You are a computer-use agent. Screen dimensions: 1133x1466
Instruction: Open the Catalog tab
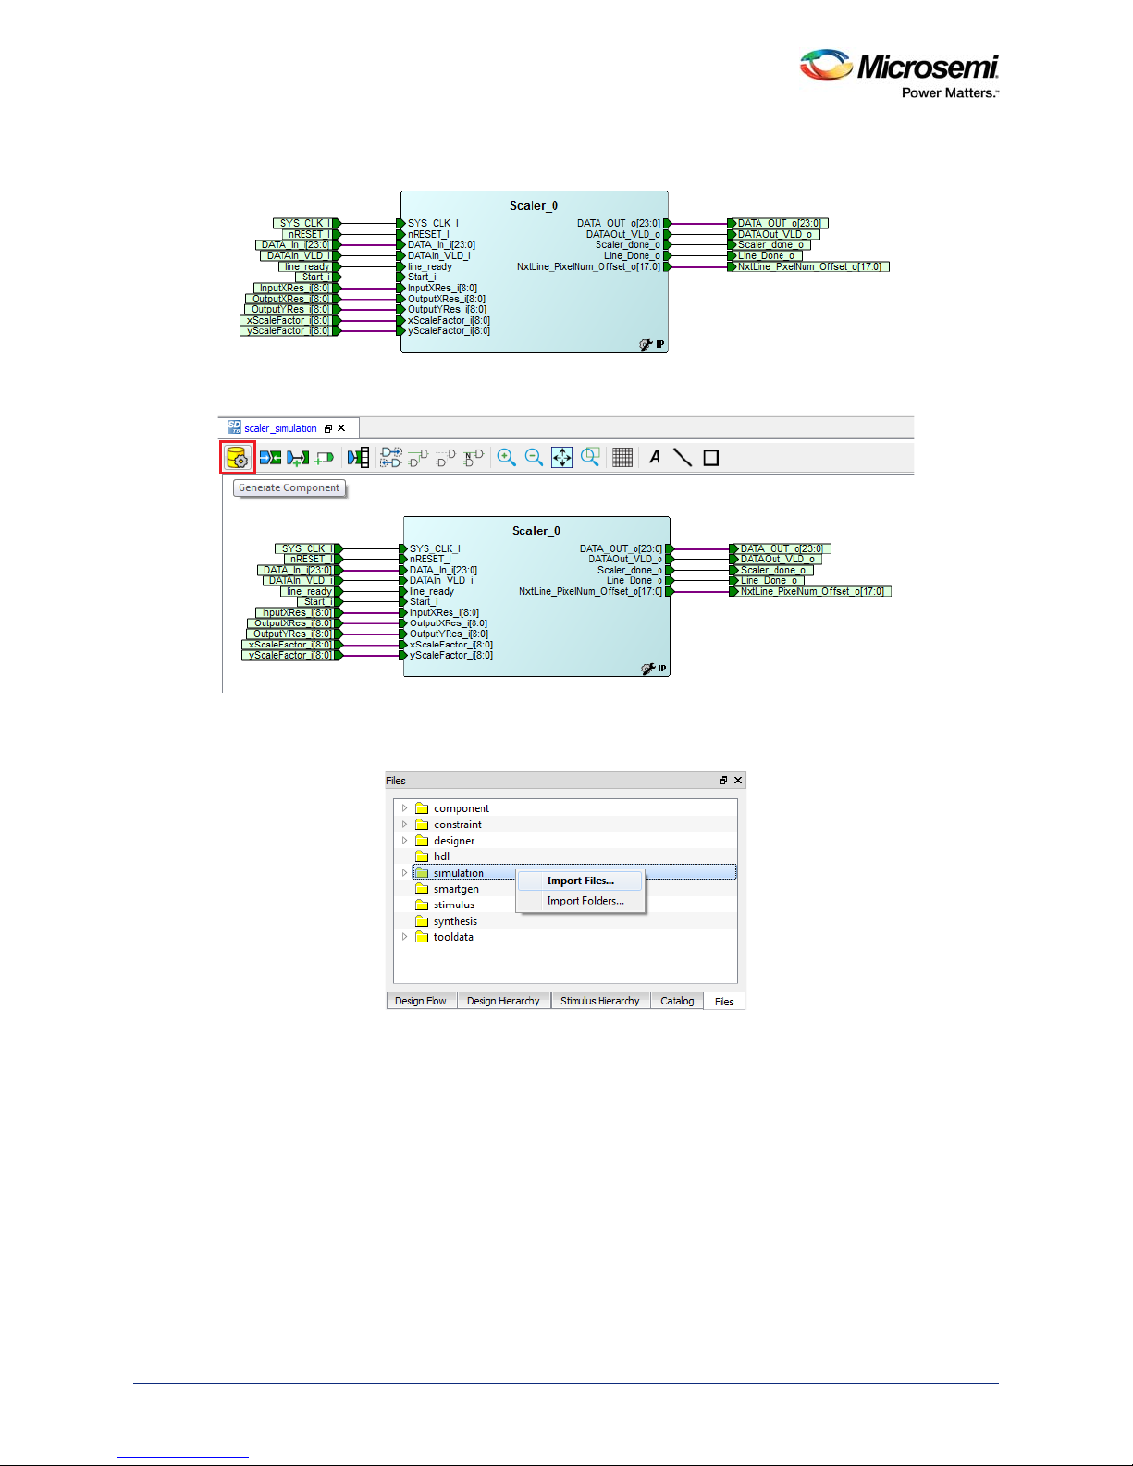[x=677, y=1001]
